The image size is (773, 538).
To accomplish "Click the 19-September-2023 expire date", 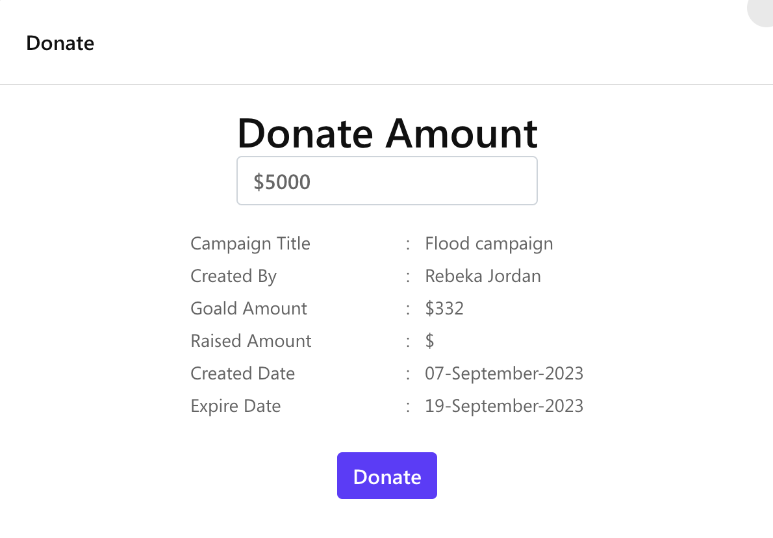I will [504, 406].
